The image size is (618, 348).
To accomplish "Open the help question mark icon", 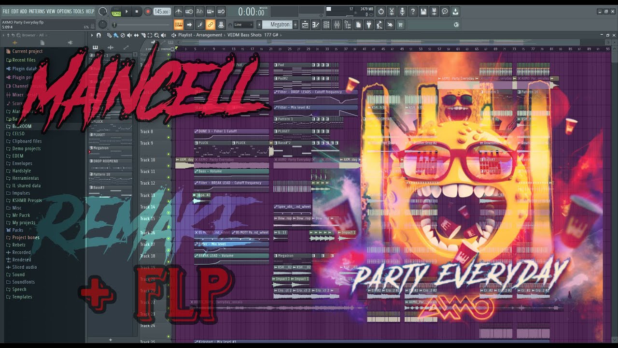I will [x=413, y=12].
